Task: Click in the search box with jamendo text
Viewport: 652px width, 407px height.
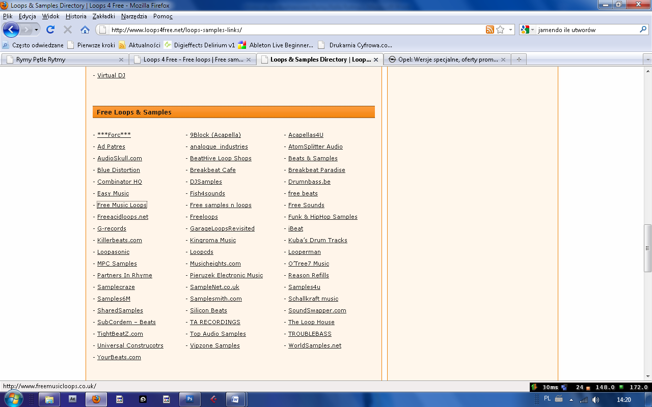Action: pos(587,30)
